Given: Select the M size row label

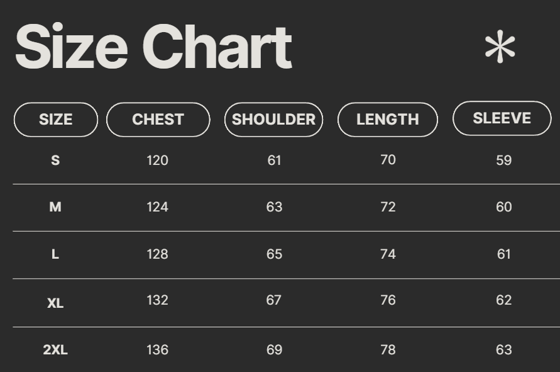Looking at the screenshot, I should 55,207.
